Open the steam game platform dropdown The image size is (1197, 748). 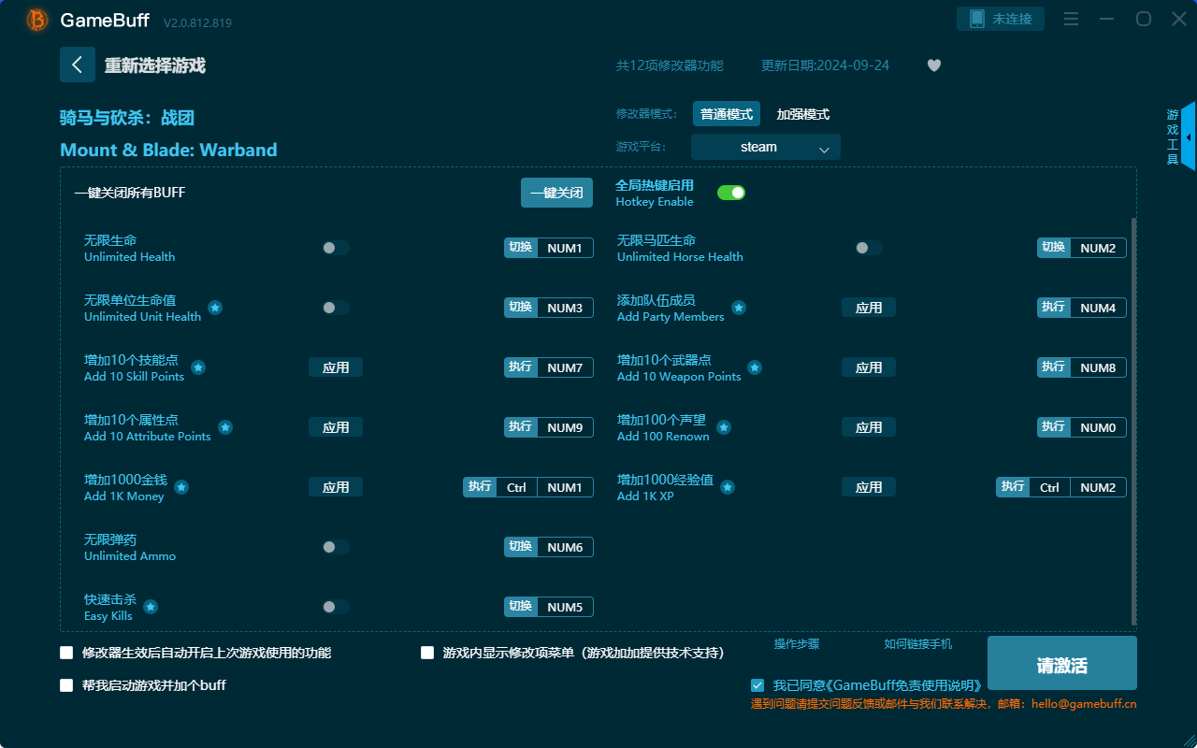tap(765, 147)
